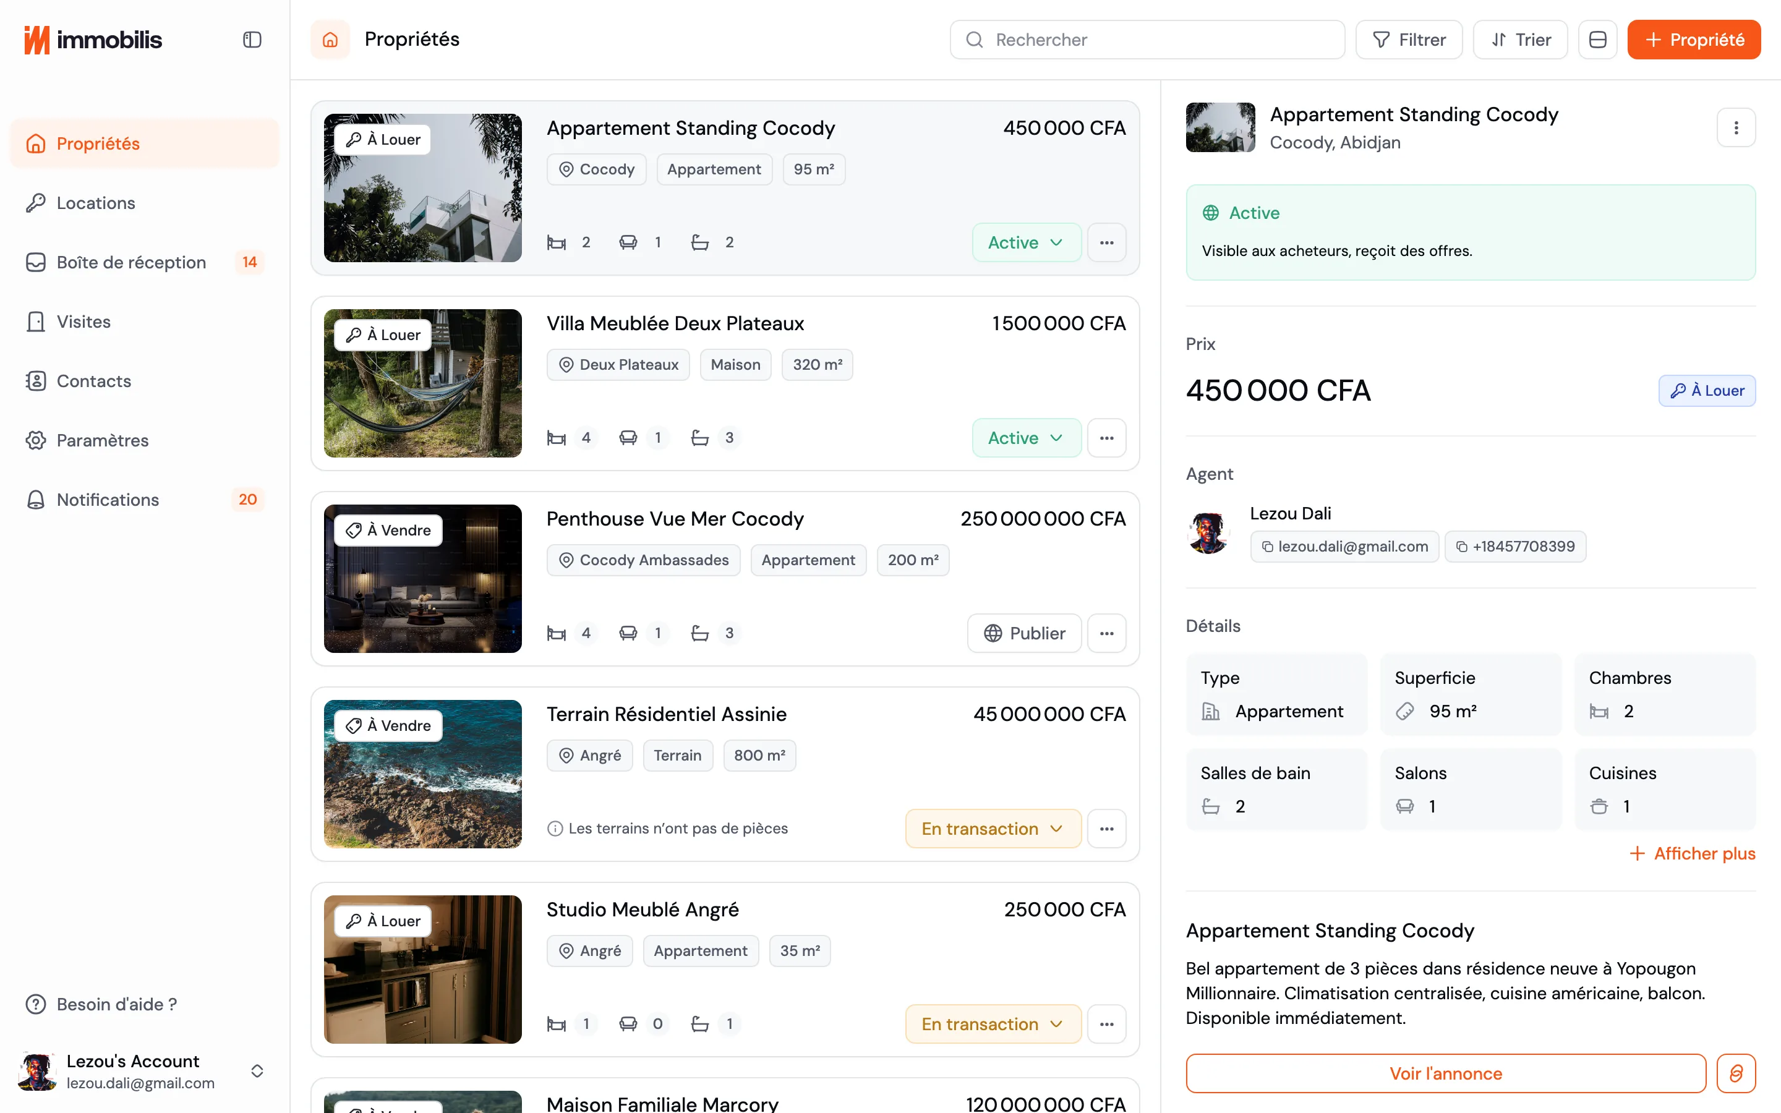This screenshot has width=1781, height=1113.
Task: Open Contacts in sidebar
Action: point(144,382)
